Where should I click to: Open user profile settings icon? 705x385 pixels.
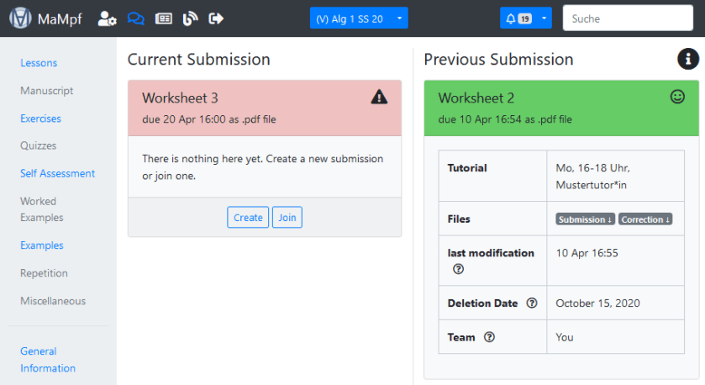(107, 18)
